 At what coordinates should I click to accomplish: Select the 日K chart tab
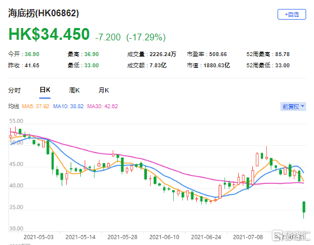tap(45, 90)
